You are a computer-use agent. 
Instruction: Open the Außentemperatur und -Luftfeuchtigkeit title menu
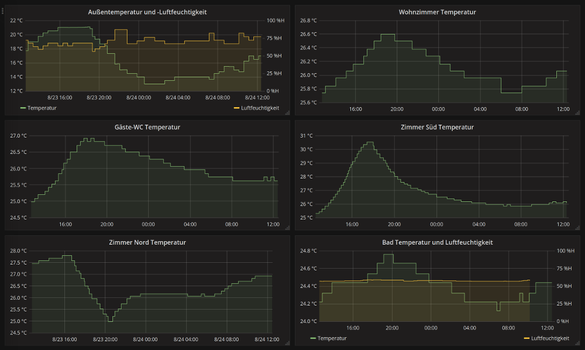point(147,12)
